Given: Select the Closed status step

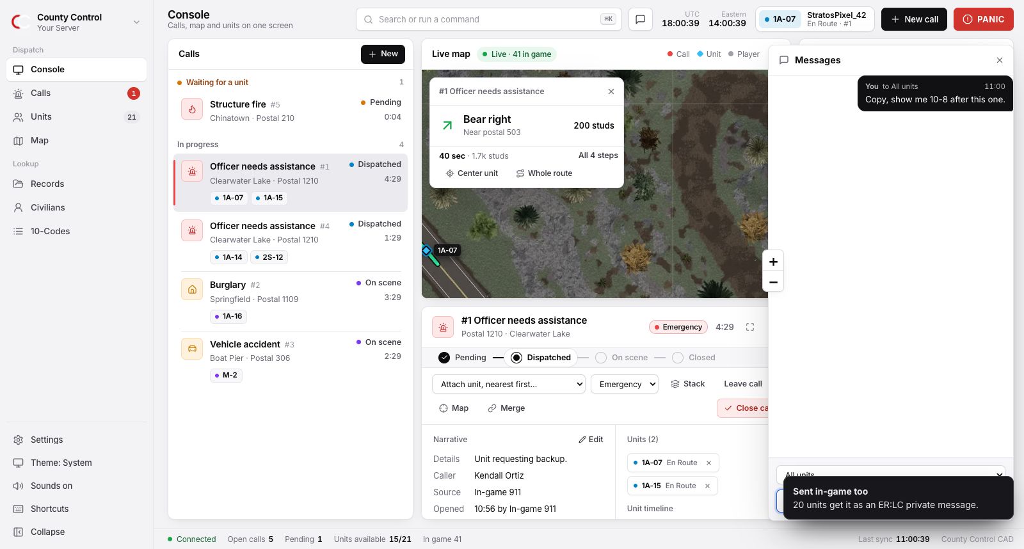Looking at the screenshot, I should [694, 358].
